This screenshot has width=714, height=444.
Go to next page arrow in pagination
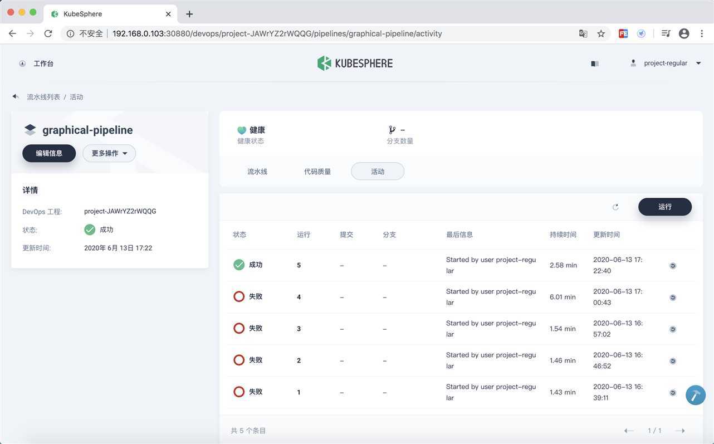679,431
